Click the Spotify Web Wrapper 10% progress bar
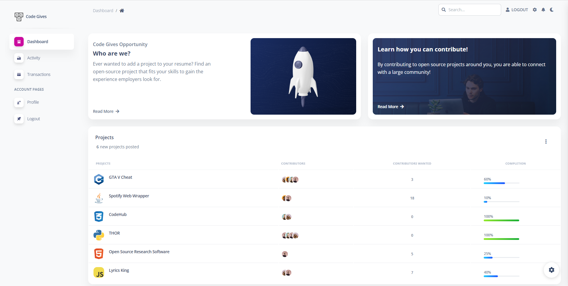Viewport: 568px width, 286px height. 501,202
